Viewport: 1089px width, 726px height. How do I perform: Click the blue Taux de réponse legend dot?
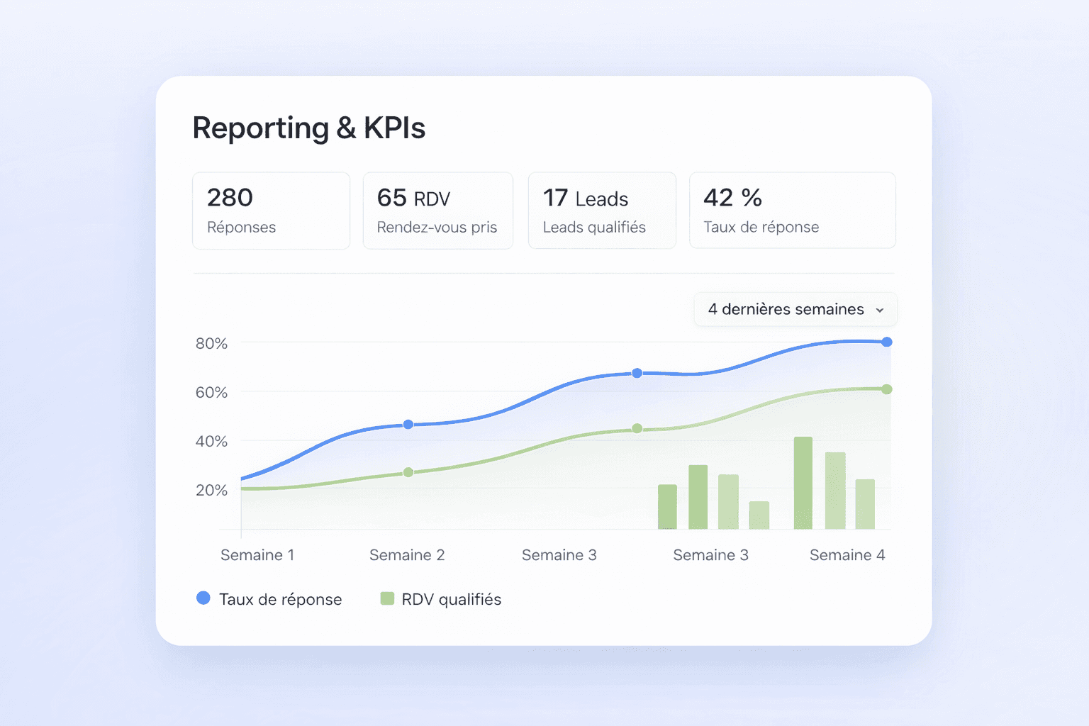(203, 598)
